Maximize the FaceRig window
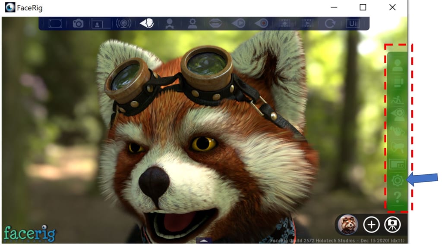Viewport: 442px width, 245px height. 363,7
